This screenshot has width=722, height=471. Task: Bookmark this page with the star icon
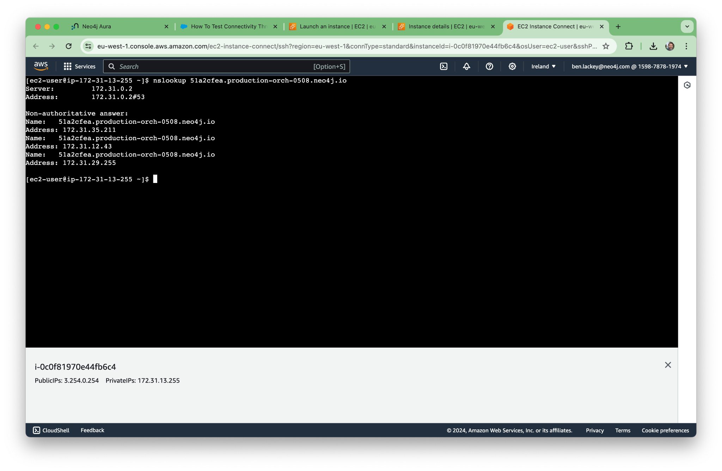[606, 46]
